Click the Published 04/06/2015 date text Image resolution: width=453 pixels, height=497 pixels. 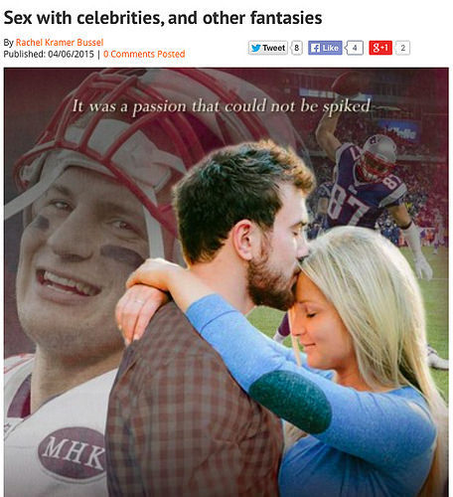[49, 54]
